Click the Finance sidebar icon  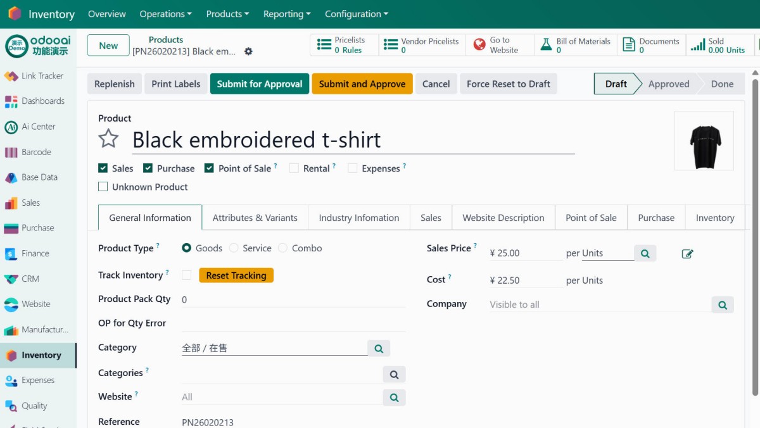click(x=11, y=253)
